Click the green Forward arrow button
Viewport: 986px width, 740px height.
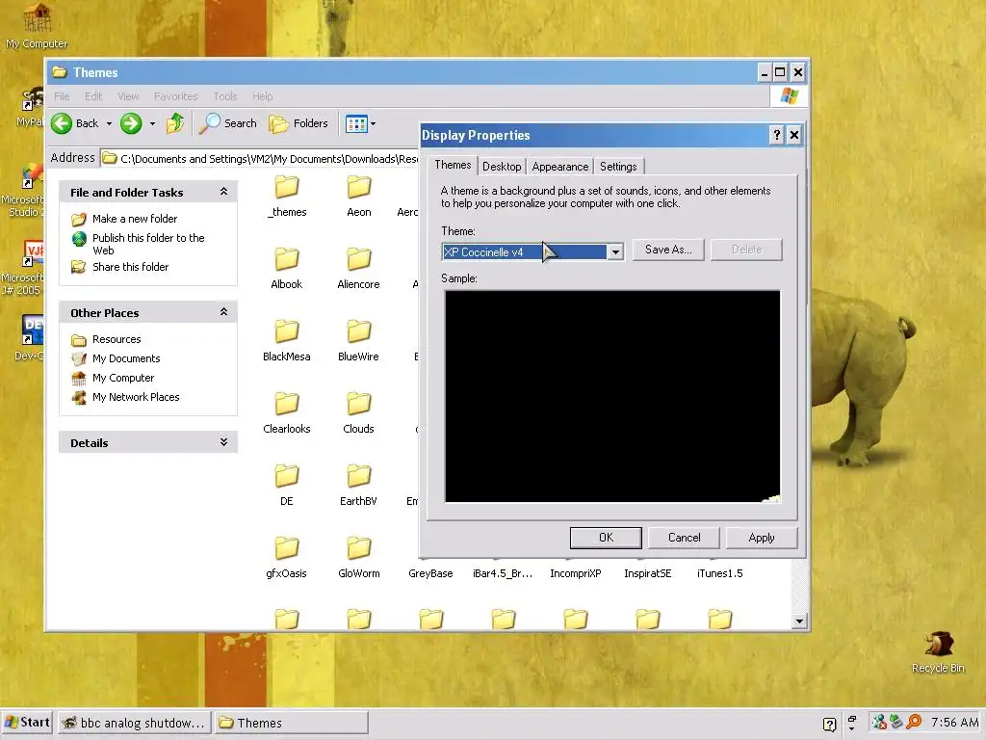coord(131,123)
